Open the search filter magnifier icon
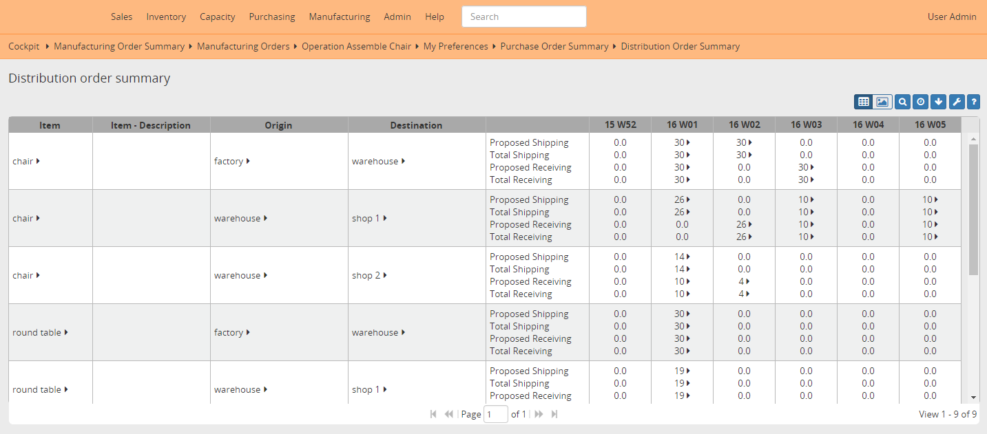The image size is (987, 434). 902,101
